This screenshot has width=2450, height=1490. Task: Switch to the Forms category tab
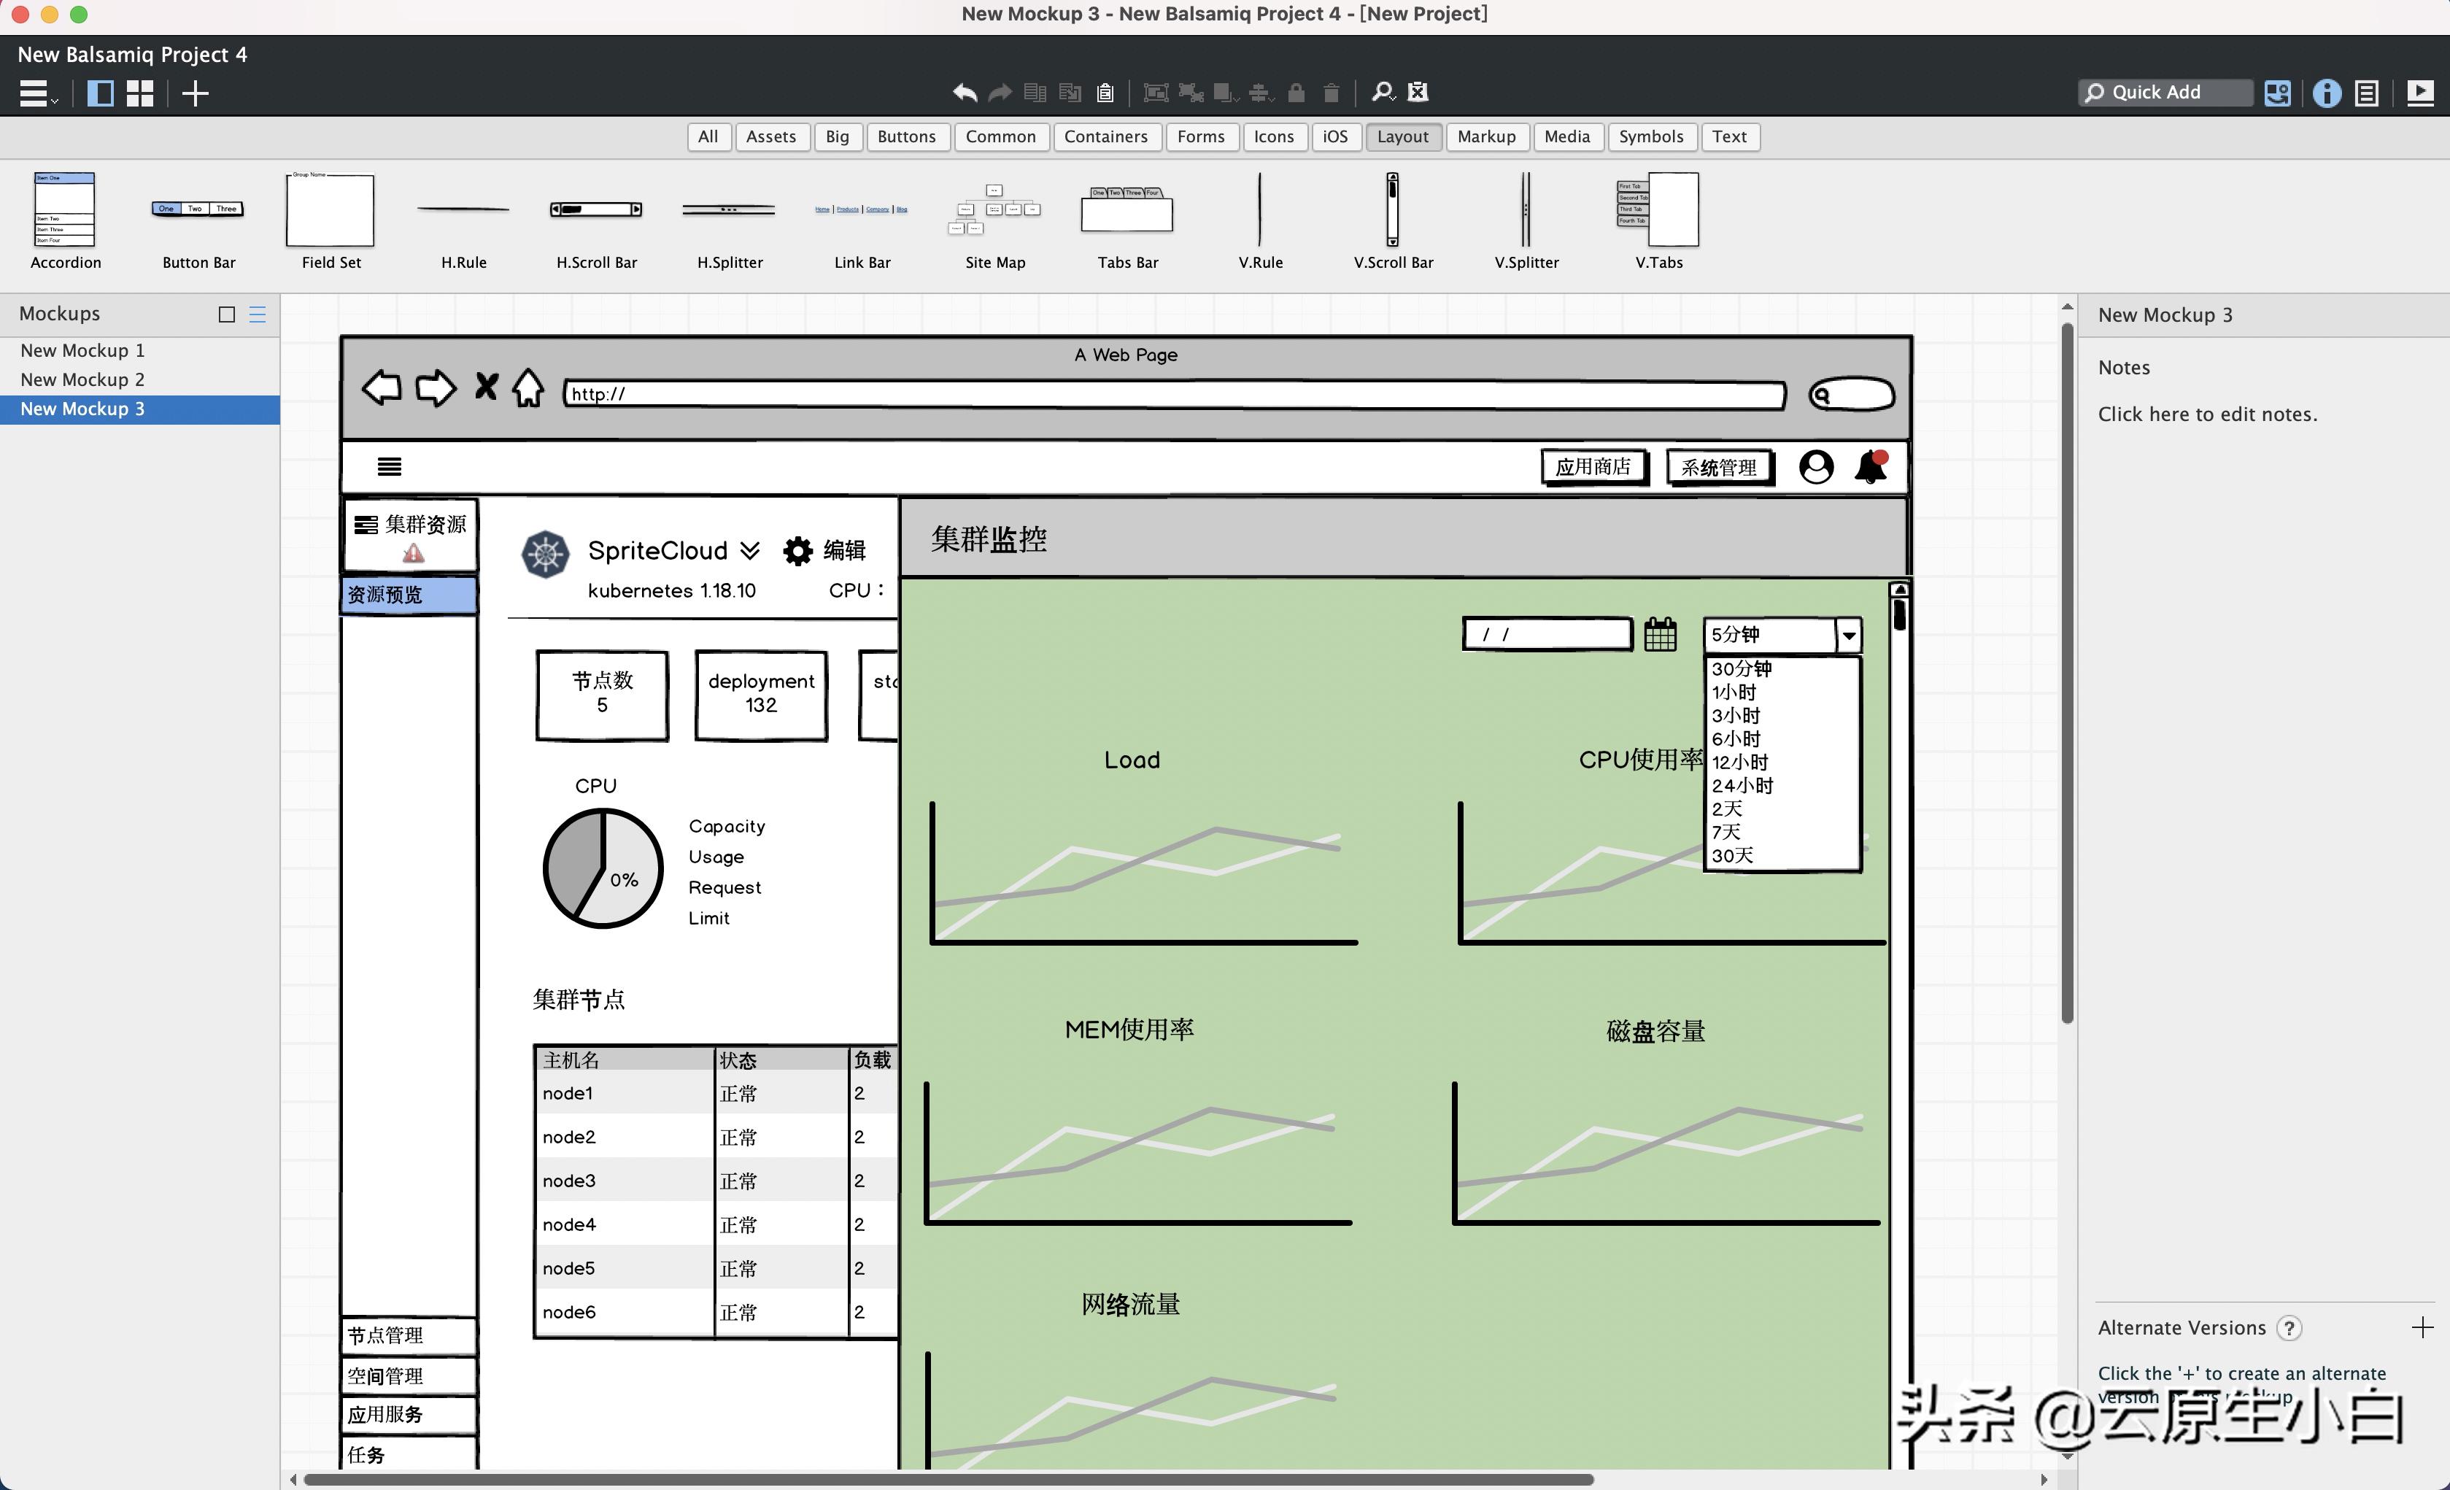(1201, 136)
